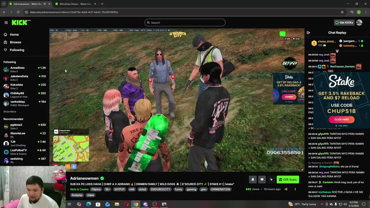Click the Adrianeowmen channel name
Viewport: 370px width, 208px height.
[x=84, y=178]
